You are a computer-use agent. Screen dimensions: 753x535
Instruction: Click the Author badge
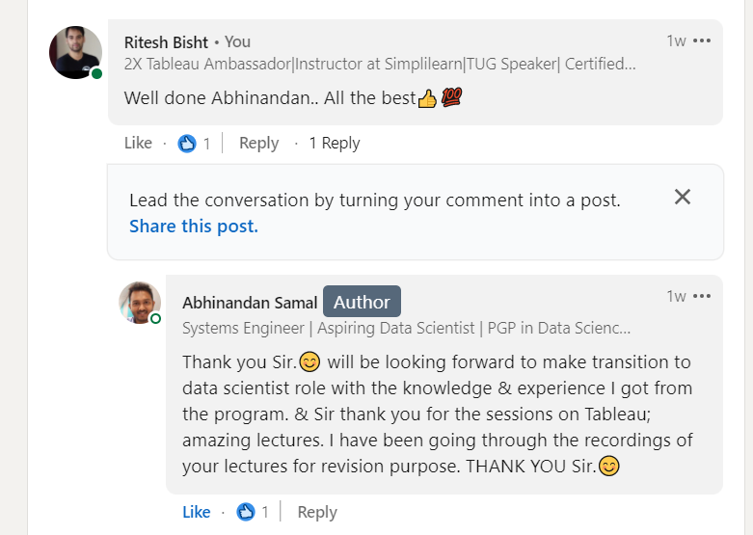point(362,302)
